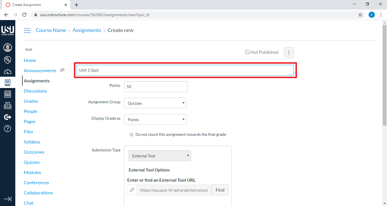Viewport: 387px width, 206px height.
Task: Click the Find button for external tool
Action: (x=220, y=190)
